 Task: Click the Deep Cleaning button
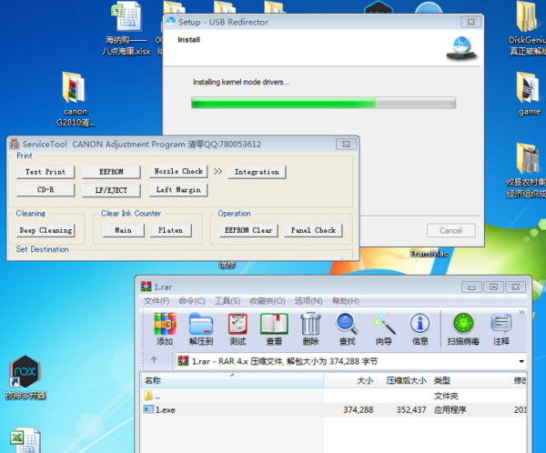(x=45, y=230)
